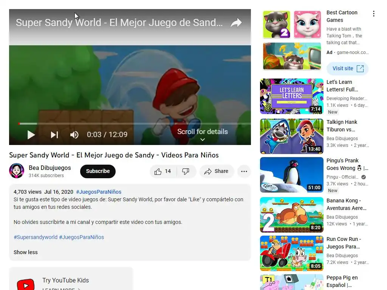Collapse description with Show less

[26, 252]
